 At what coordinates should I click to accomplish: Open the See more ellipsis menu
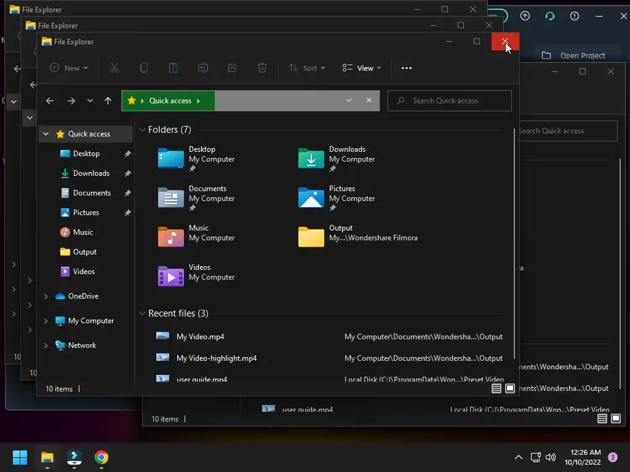407,68
